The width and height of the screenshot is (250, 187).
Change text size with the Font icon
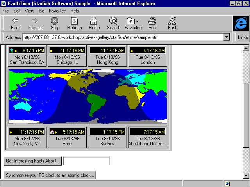click(172, 23)
